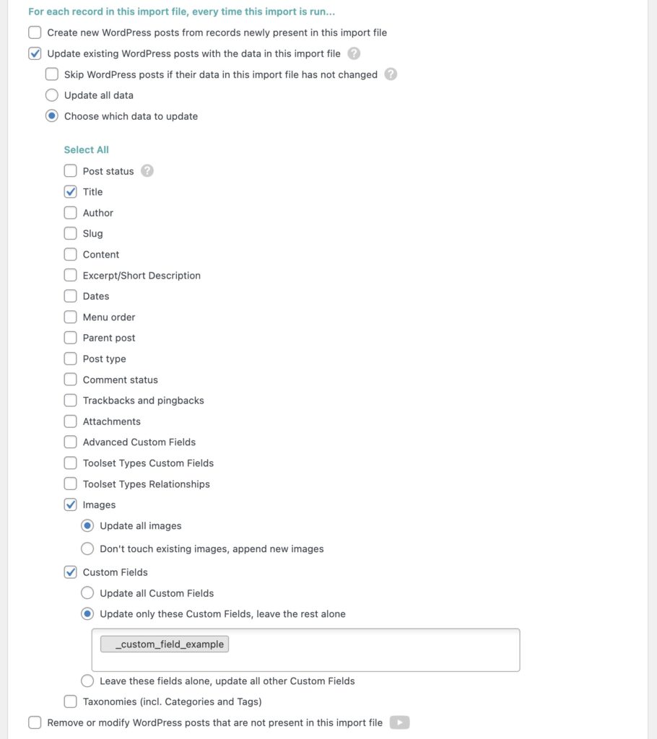The width and height of the screenshot is (657, 739).
Task: Enable "Create new WordPress posts" option
Action: [x=34, y=32]
